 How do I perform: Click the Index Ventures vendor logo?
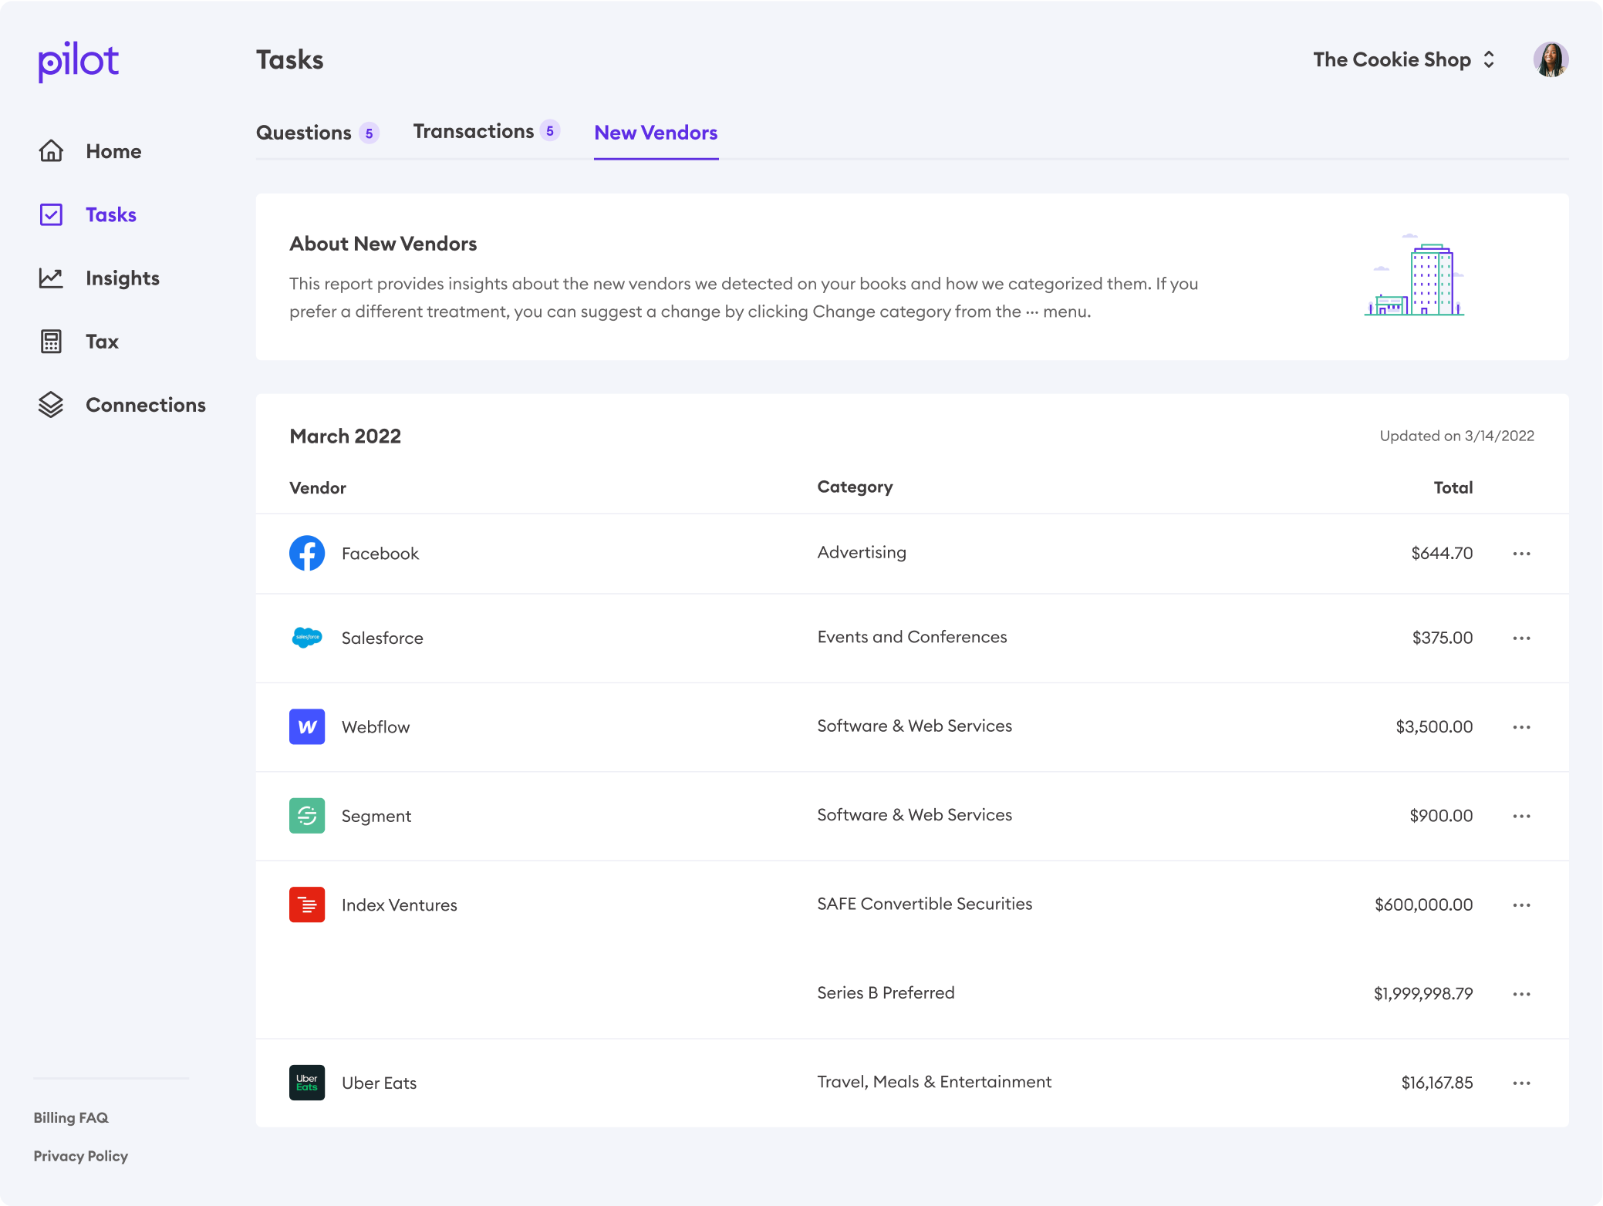point(307,904)
